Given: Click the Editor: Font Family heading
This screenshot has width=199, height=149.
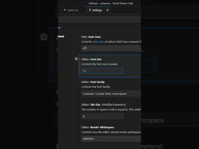Looking at the screenshot, I should (x=93, y=82).
